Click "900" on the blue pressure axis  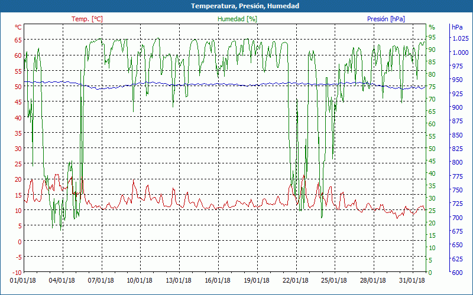457,107
